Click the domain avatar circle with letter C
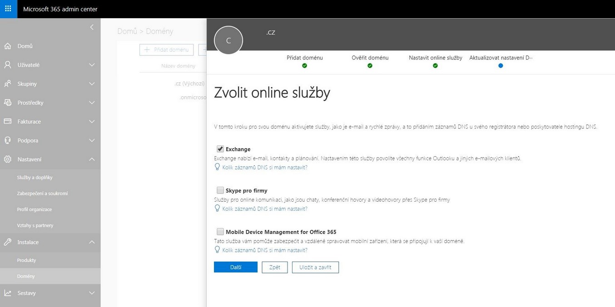Image resolution: width=615 pixels, height=307 pixels. pos(228,40)
